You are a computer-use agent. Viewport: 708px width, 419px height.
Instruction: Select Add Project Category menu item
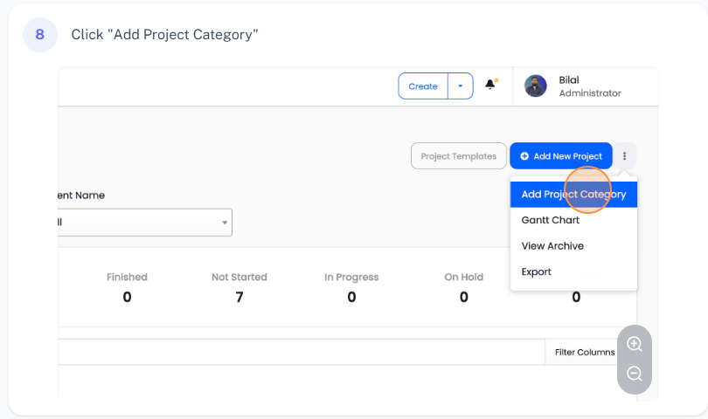pyautogui.click(x=573, y=195)
